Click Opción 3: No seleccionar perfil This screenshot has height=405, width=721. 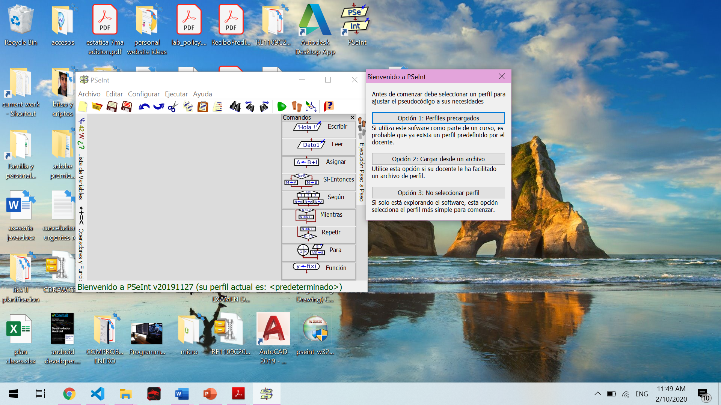click(x=438, y=193)
